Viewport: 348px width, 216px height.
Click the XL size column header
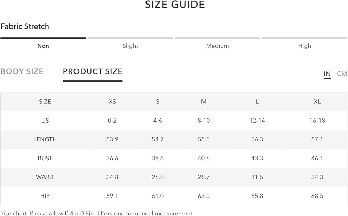coord(317,102)
